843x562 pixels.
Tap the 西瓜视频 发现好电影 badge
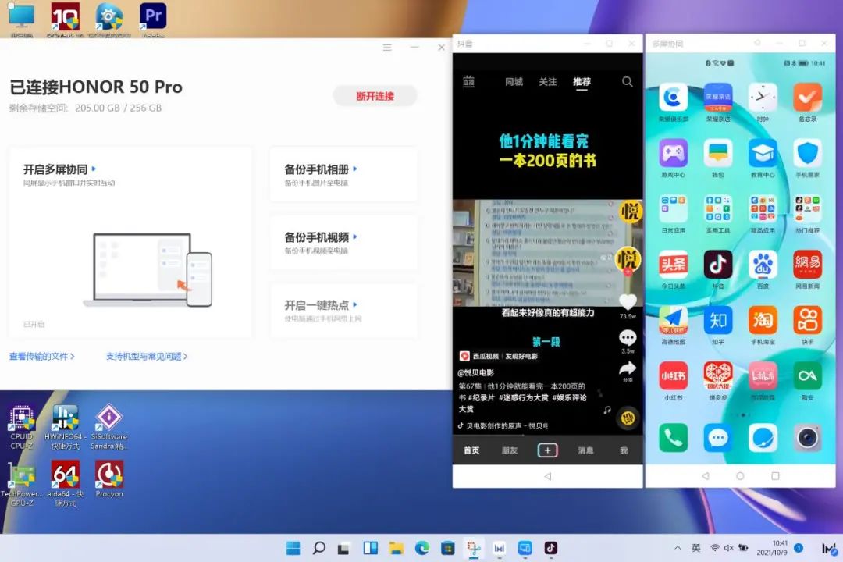point(498,356)
